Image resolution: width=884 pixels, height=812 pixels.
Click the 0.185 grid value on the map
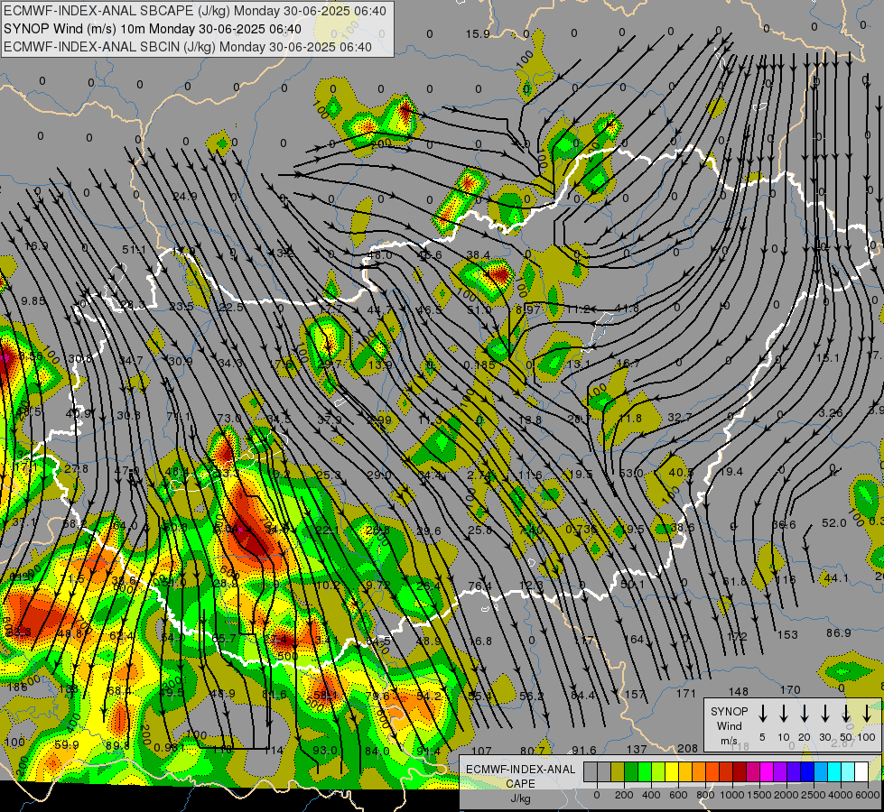coord(479,364)
